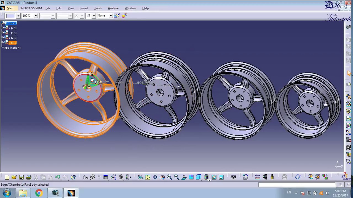Open the point symbol dropdown

[x=82, y=16]
